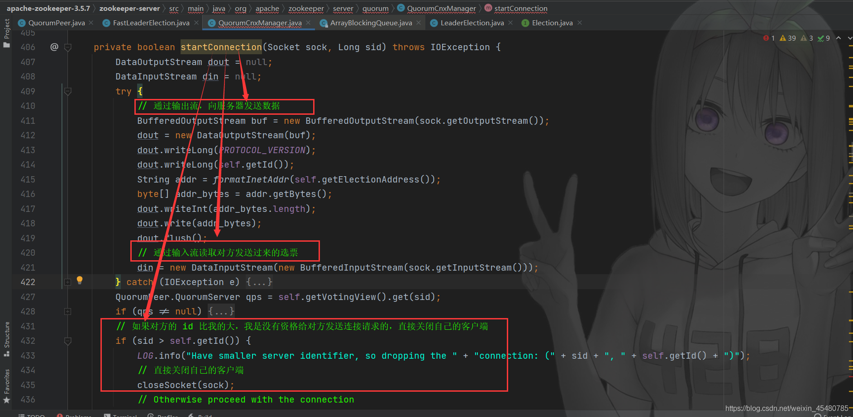Click formatInetAddr call at line 415

click(x=251, y=179)
